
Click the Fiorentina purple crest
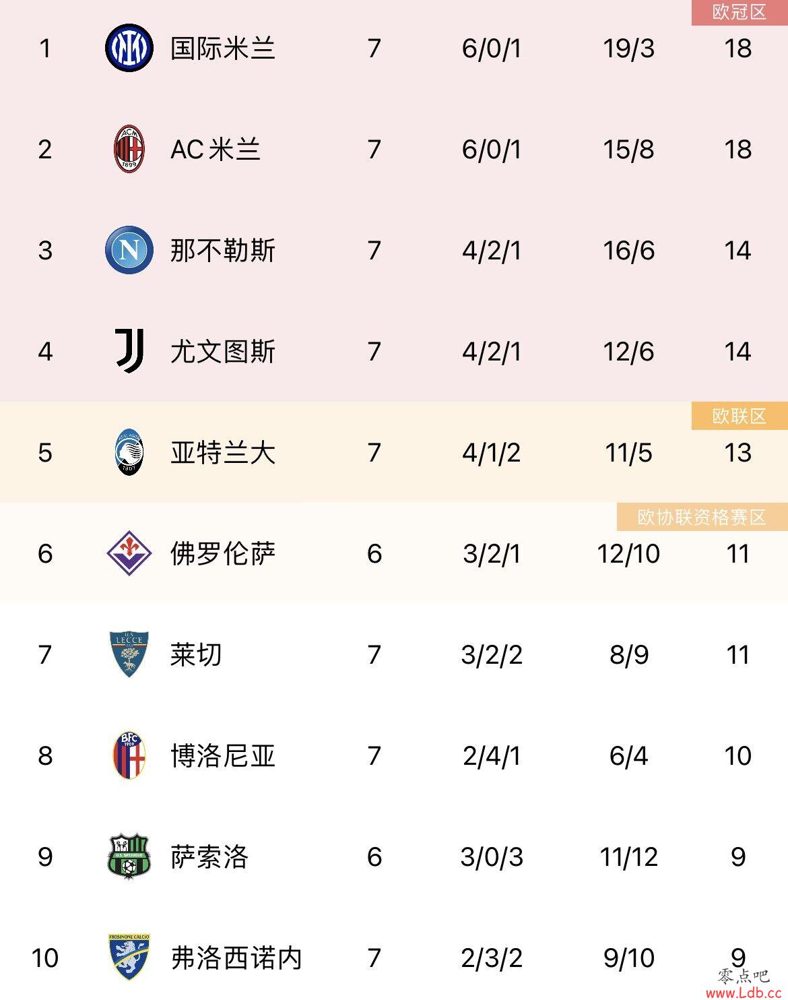click(x=129, y=553)
